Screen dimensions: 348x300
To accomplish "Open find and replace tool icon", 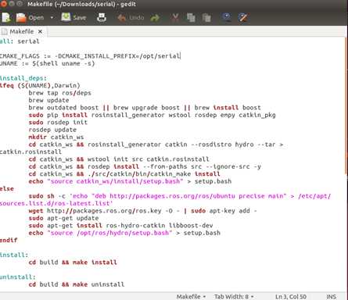I will 243,18.
